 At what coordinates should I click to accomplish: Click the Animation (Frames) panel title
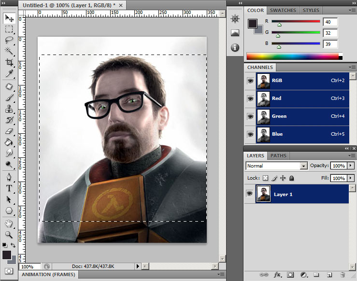coord(48,275)
